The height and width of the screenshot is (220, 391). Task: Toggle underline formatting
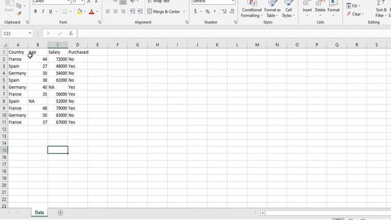tap(51, 12)
